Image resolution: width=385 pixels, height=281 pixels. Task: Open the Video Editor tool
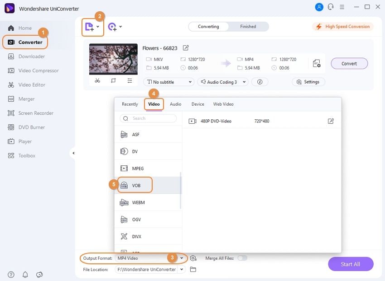(27, 85)
